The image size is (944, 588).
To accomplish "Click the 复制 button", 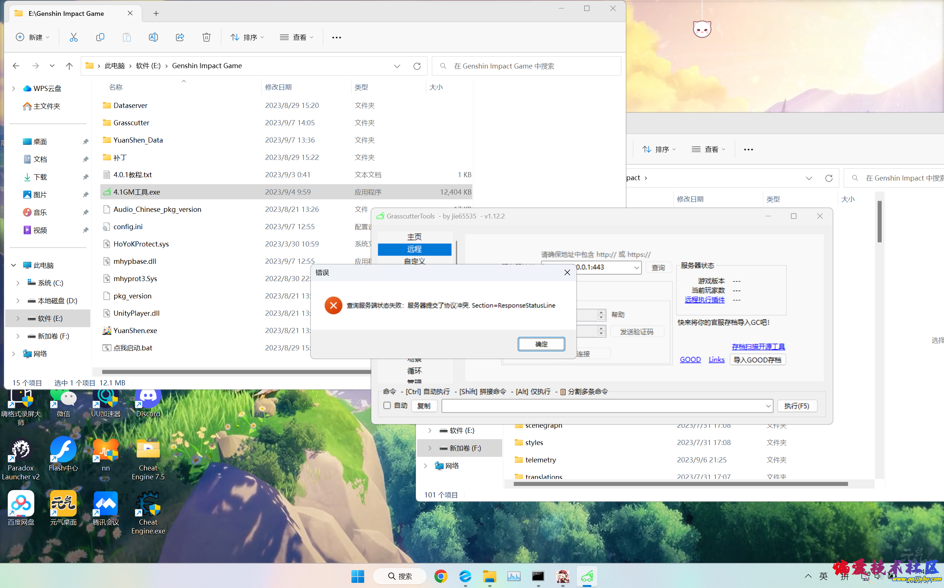I will point(424,406).
